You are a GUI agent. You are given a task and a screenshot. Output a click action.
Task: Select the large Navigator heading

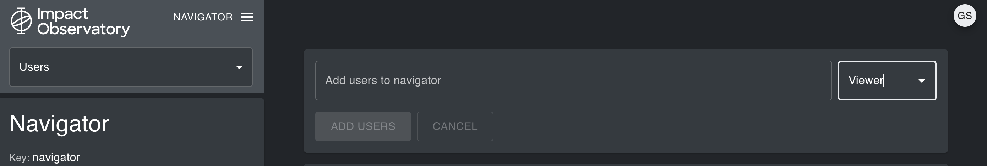tap(59, 124)
